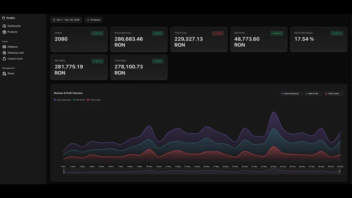Select the Net Sales 281,775.19 RON card

pos(79,67)
